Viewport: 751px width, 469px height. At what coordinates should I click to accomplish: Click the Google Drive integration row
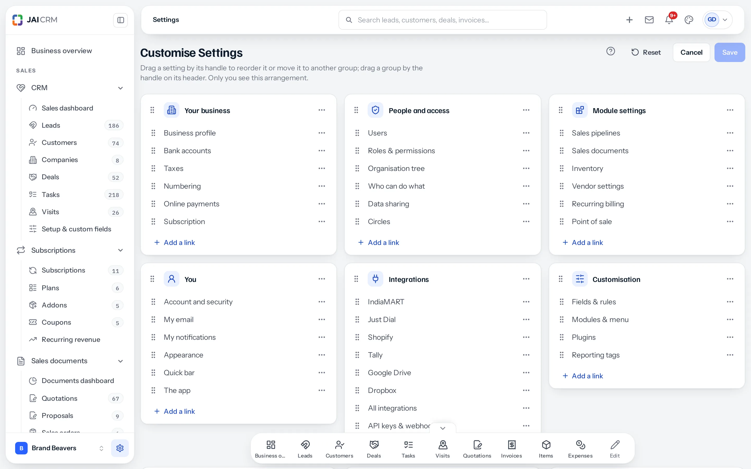443,373
